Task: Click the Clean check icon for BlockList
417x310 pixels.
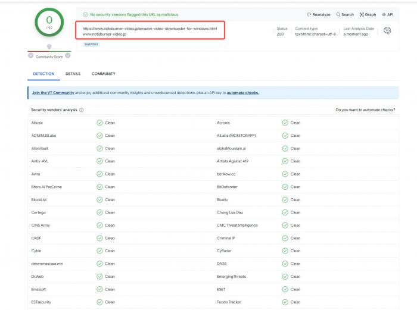Action: click(99, 200)
